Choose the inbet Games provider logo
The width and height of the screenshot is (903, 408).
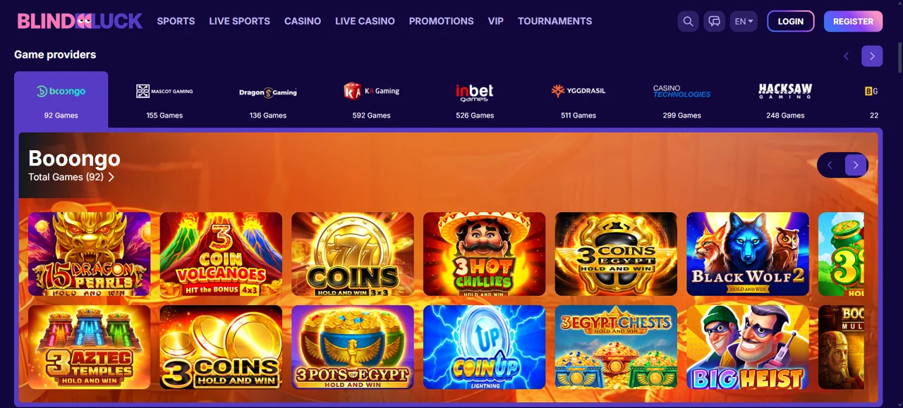coord(475,92)
